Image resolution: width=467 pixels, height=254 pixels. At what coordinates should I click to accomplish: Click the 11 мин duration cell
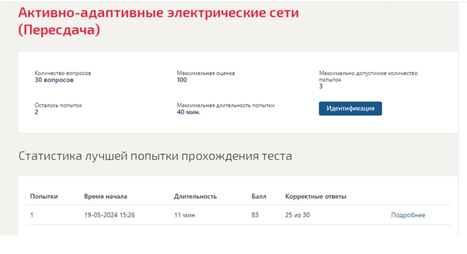pyautogui.click(x=184, y=215)
